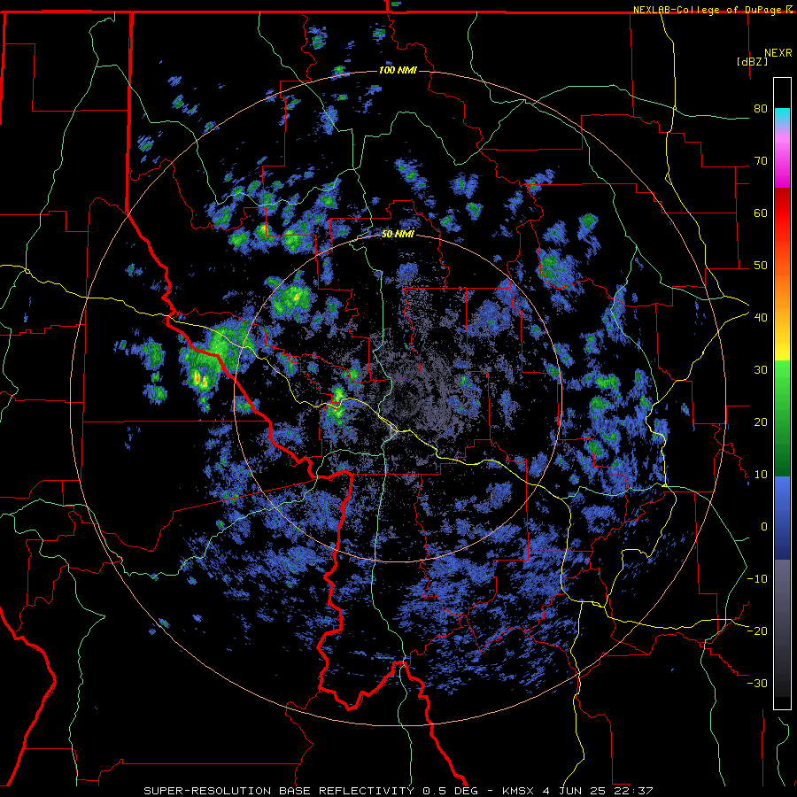Viewport: 797px width, 797px height.
Task: Click the 30 value on dBZ scale
Action: 761,370
